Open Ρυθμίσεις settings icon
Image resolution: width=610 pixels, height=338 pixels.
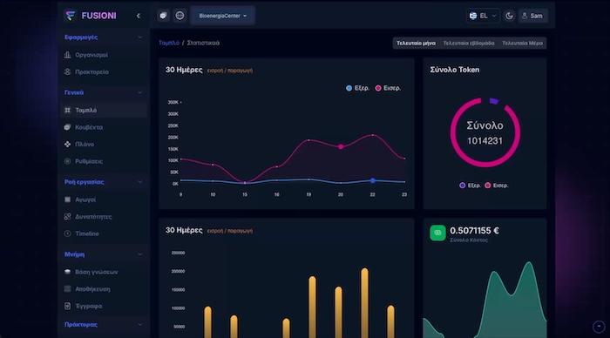[67, 161]
